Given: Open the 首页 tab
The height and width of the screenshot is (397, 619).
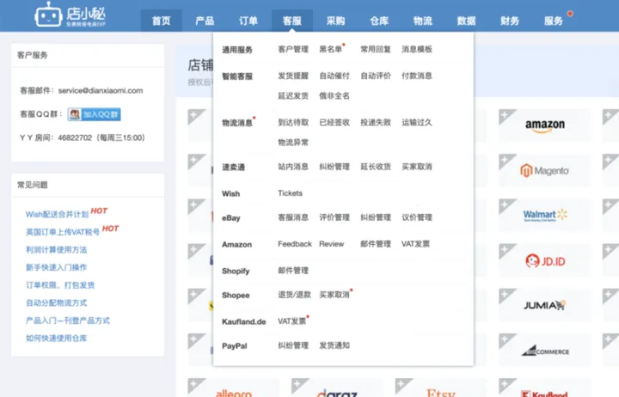Looking at the screenshot, I should tap(162, 21).
